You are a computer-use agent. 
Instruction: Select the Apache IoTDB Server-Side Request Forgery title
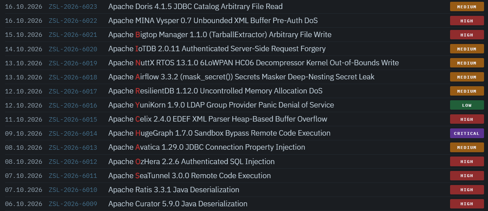point(217,49)
